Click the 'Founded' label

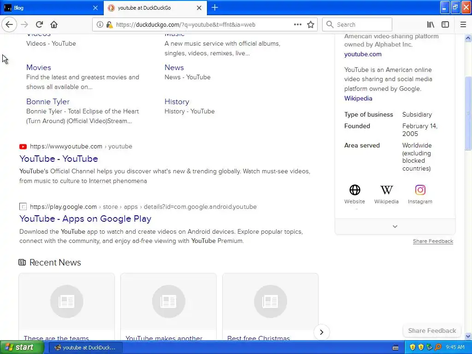point(357,126)
